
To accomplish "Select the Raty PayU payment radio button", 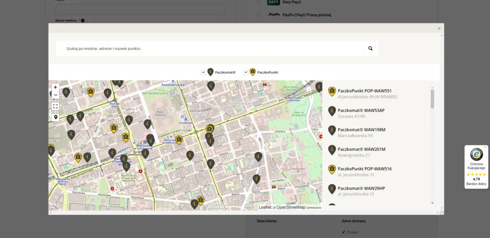I will [259, 2].
